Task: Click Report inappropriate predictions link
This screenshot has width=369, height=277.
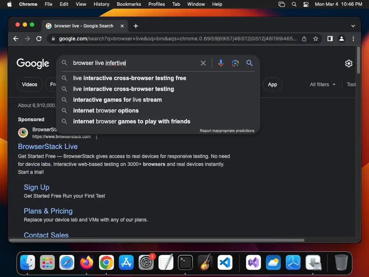Action: click(227, 131)
